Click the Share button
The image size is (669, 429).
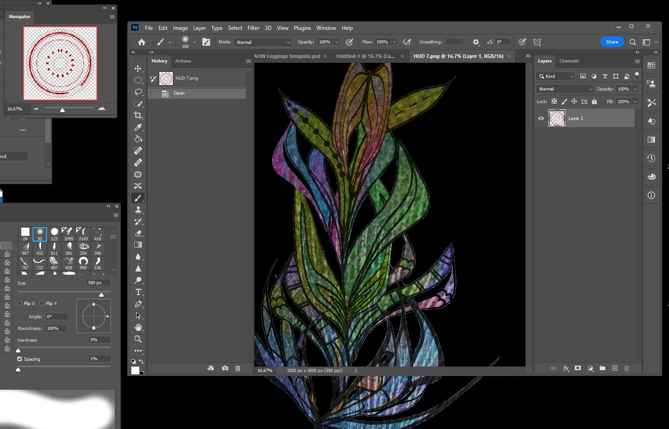coord(612,42)
